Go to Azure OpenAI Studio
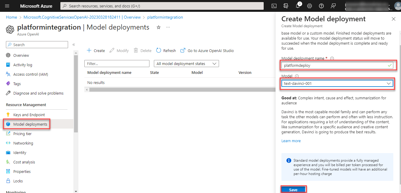Image resolution: width=401 pixels, height=193 pixels. (x=207, y=51)
